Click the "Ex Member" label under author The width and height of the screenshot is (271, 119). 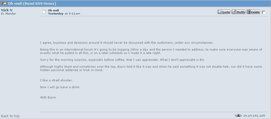coord(8,14)
